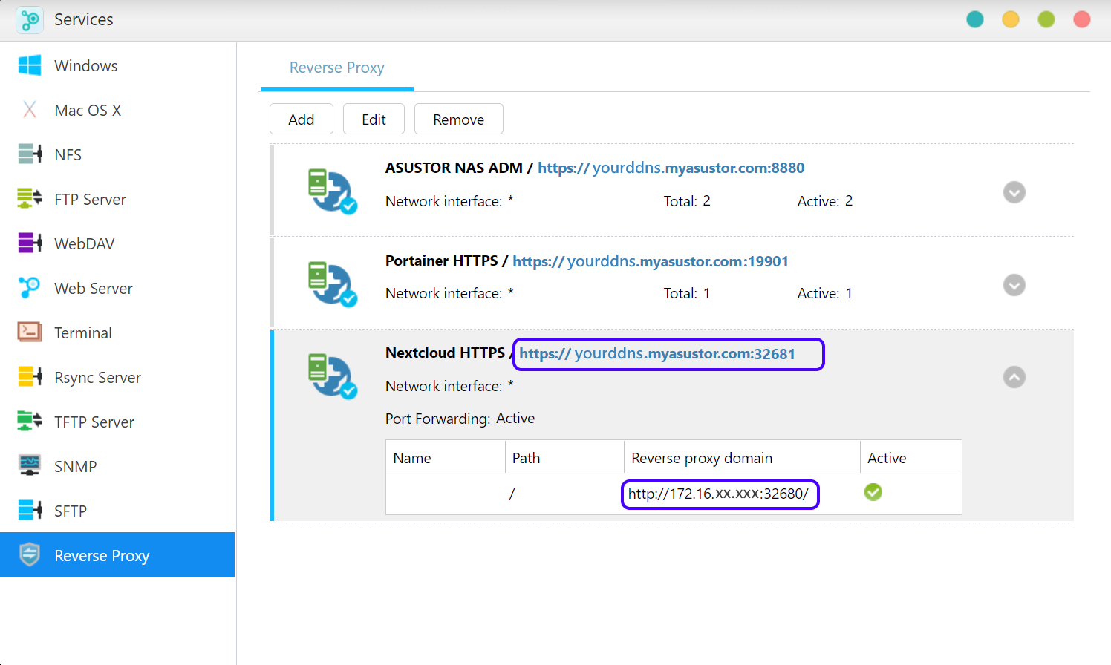
Task: Click the yellow window control dot
Action: (1011, 19)
